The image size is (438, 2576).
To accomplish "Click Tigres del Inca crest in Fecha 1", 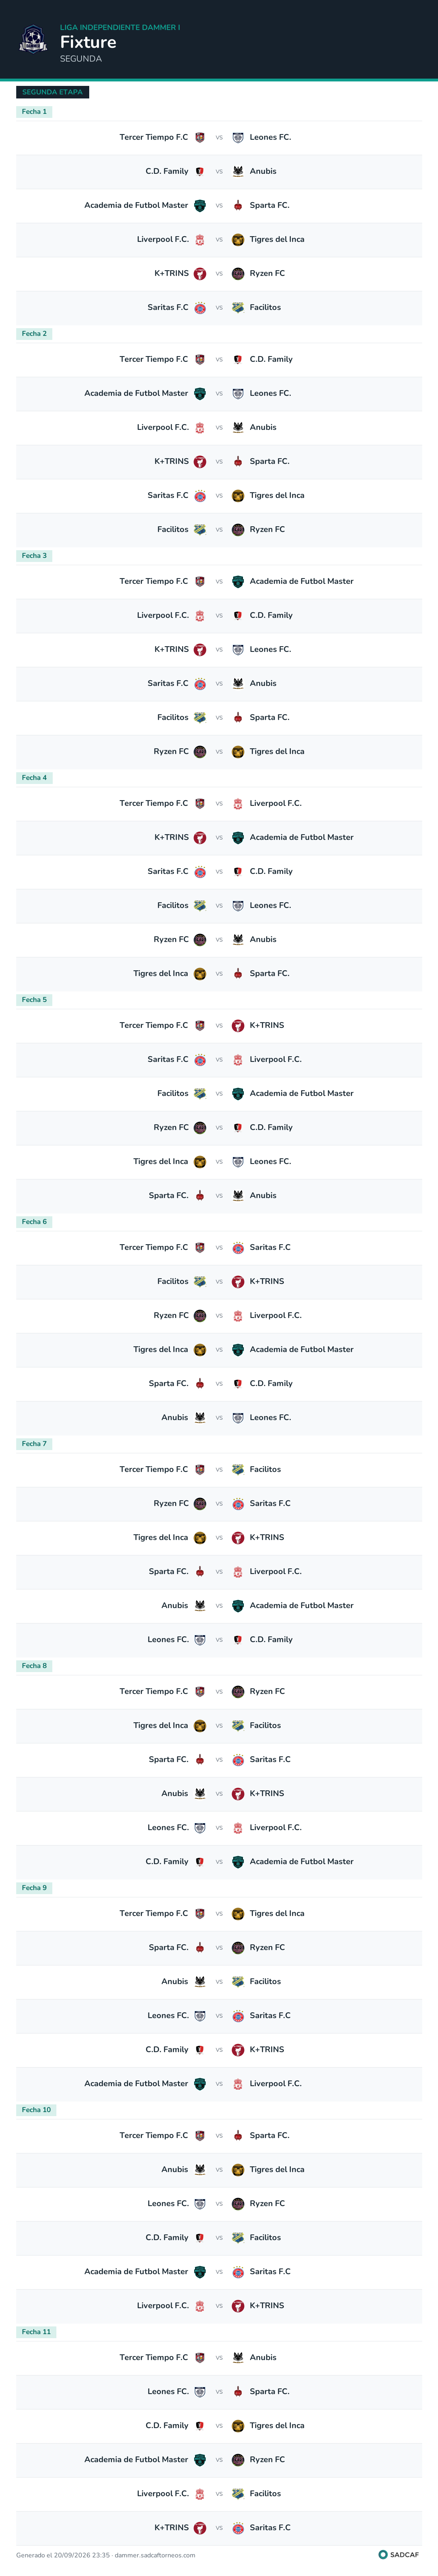I will coord(238,239).
